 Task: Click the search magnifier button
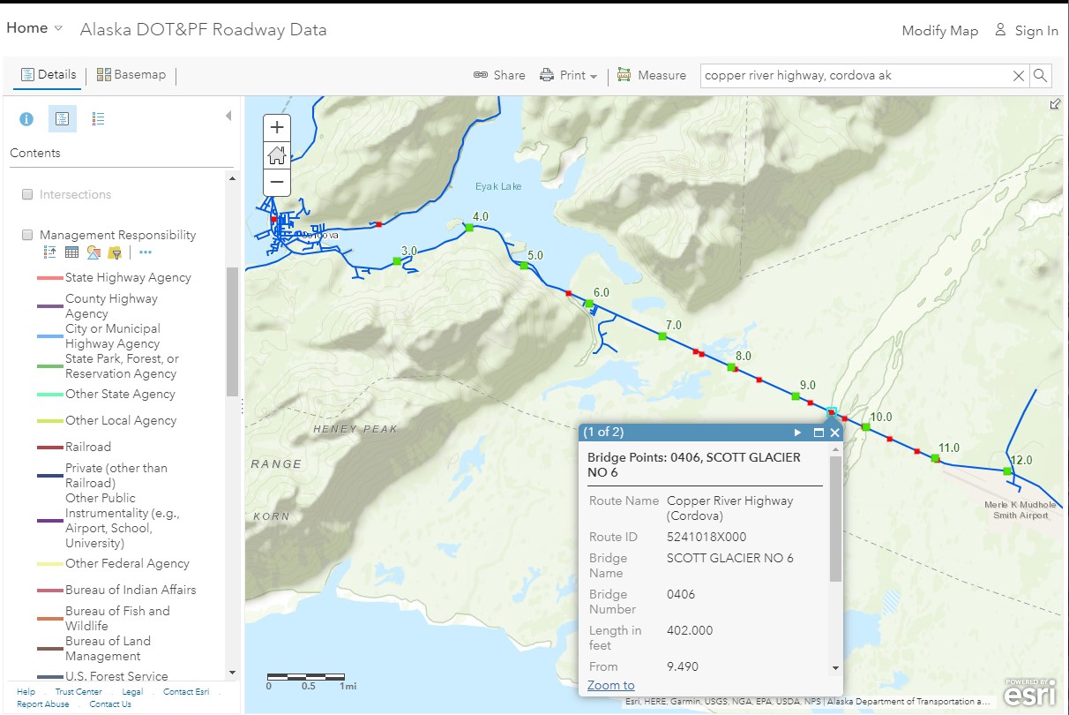pos(1041,76)
